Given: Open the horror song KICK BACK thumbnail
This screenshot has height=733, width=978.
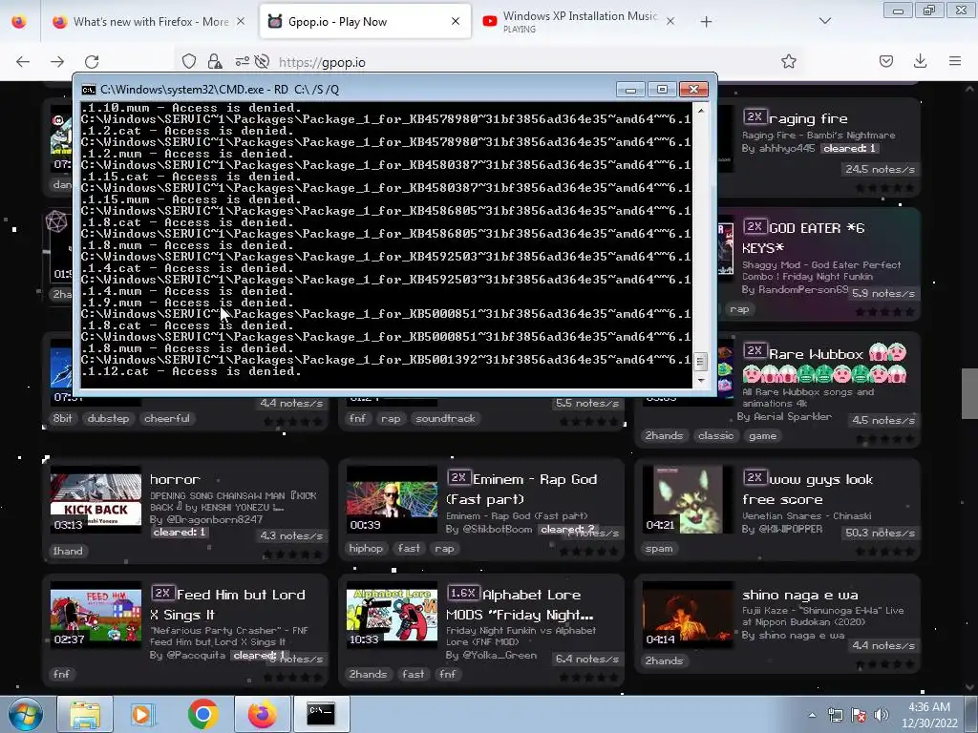Looking at the screenshot, I should click(96, 500).
